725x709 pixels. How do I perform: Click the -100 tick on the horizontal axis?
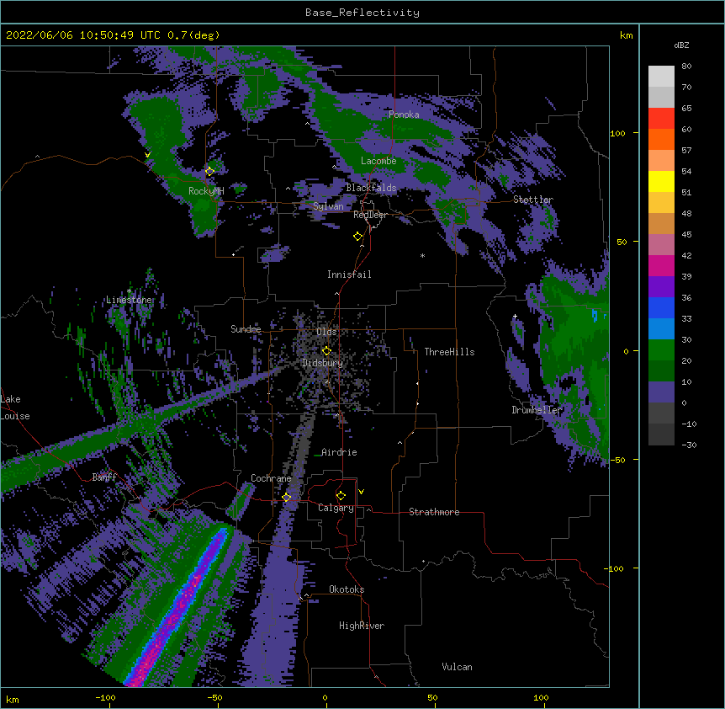click(x=105, y=697)
